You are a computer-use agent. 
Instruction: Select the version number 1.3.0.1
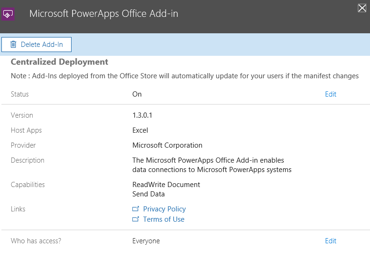[x=145, y=115]
